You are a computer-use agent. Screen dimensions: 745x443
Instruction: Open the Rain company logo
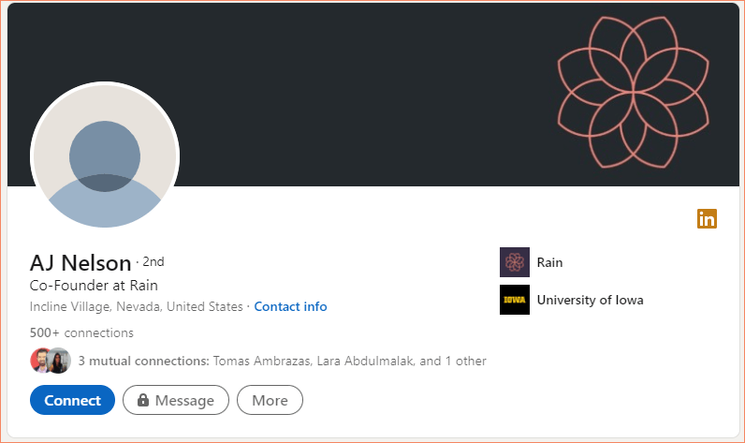(515, 262)
